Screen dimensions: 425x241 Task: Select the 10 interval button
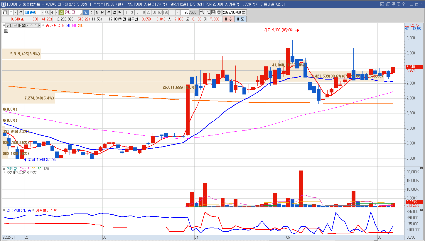click(x=143, y=12)
